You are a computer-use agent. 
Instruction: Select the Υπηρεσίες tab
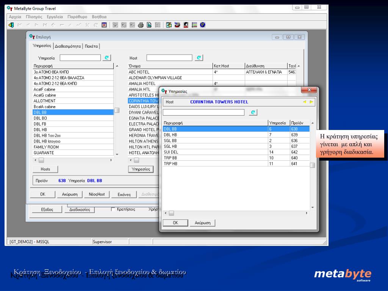coord(42,46)
